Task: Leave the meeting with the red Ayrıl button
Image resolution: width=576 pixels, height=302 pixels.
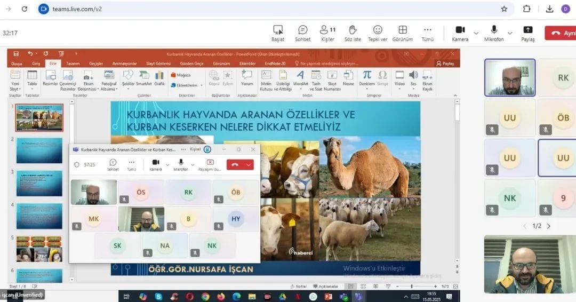Action: tap(561, 33)
